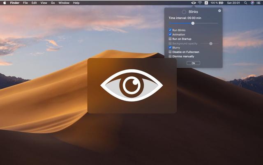Click the 100 % battery percentage text
This screenshot has height=165, width=263.
coord(214,3)
